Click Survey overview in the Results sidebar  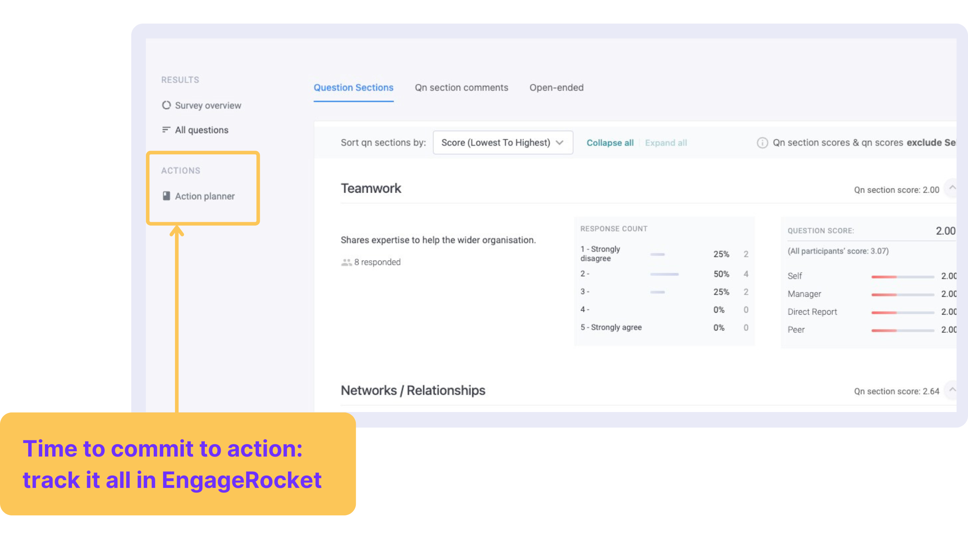pos(208,105)
